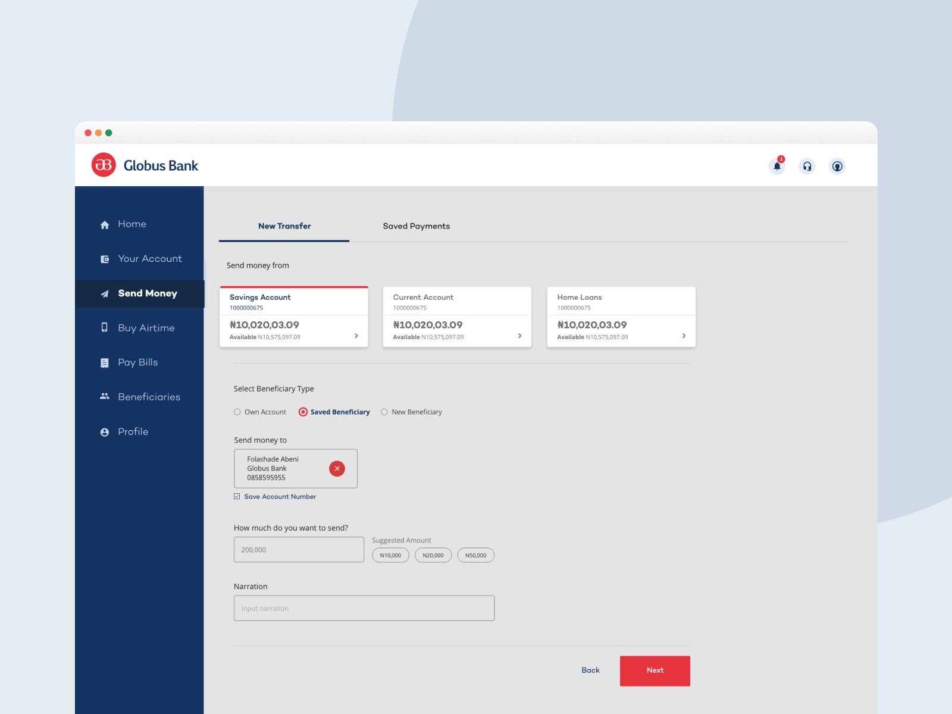This screenshot has width=952, height=714.
Task: Click the headset support icon
Action: [807, 167]
